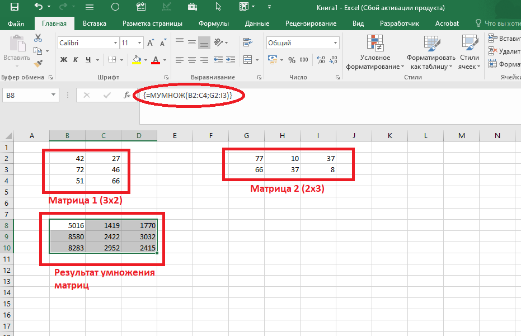Switch to the Данные tab
The image size is (521, 336).
click(x=257, y=23)
